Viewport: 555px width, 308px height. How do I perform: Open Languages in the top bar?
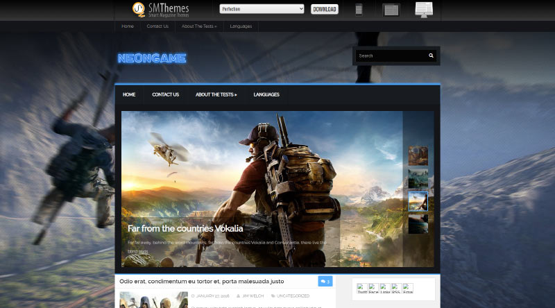coord(241,26)
